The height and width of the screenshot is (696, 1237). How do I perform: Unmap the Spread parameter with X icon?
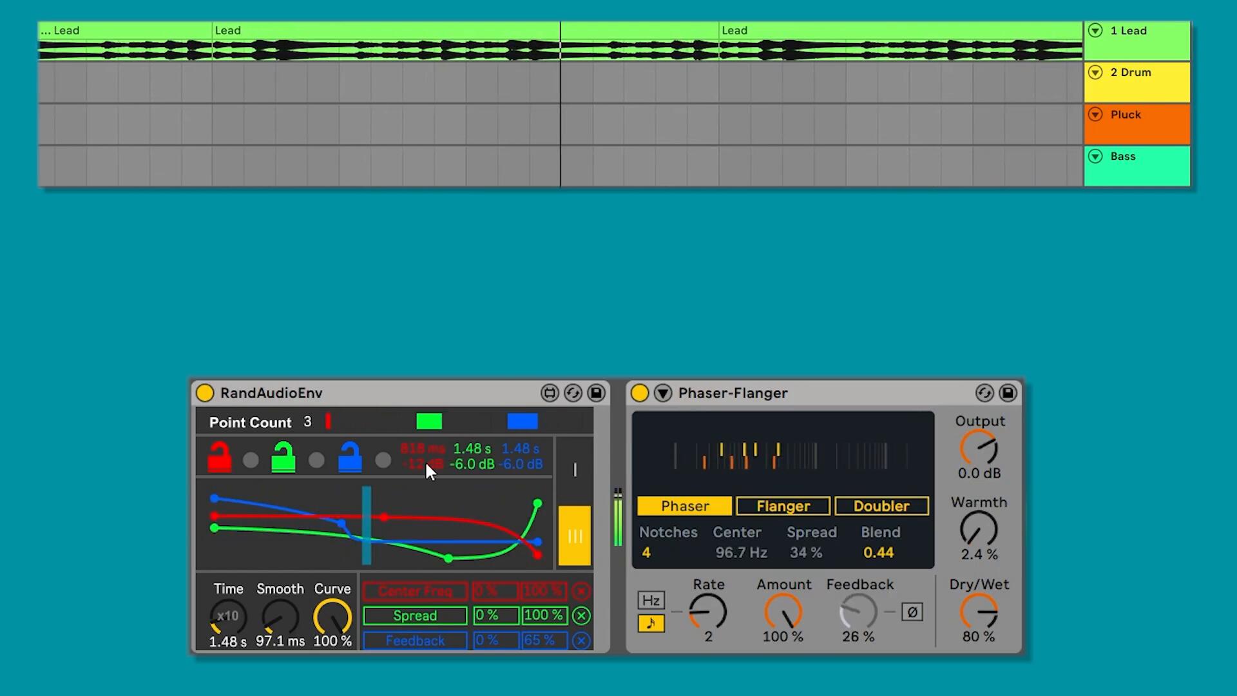[x=581, y=616]
